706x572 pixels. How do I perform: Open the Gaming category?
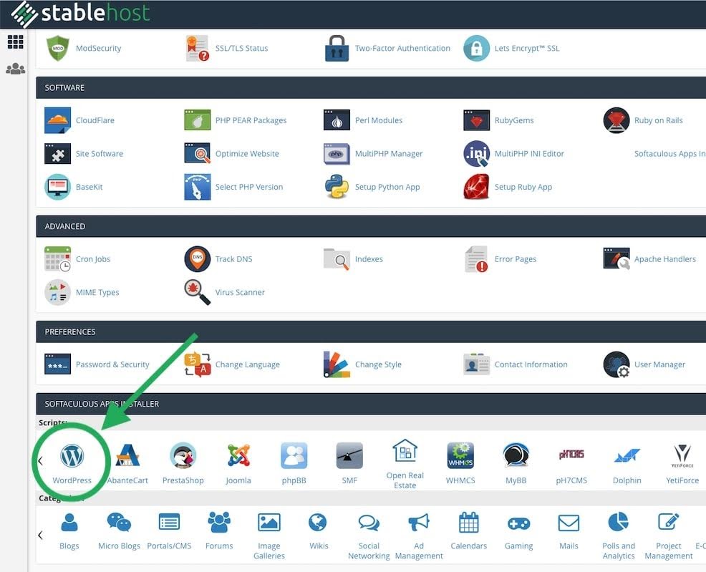tap(518, 526)
